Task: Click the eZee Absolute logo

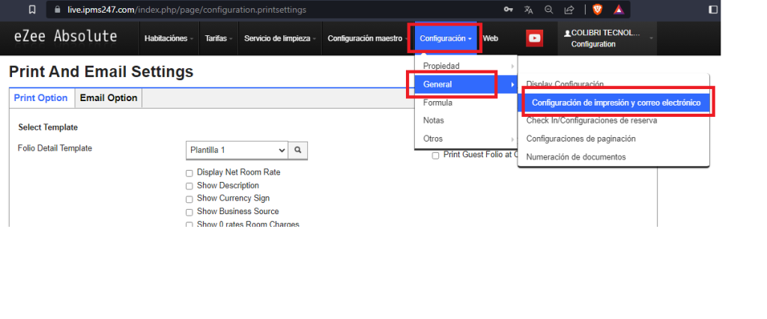Action: (66, 36)
